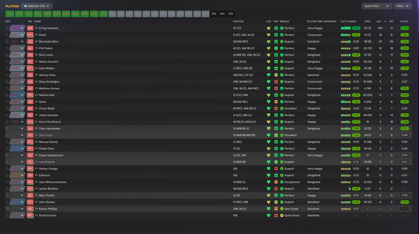
Task: Click sharpness icon for Yan Couto
Action: [x=276, y=135]
